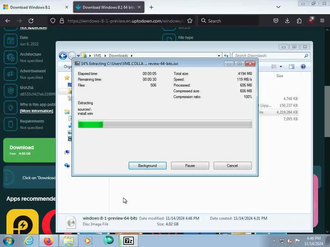Pause the 7-Zip extraction
The image size is (330, 247).
(190, 166)
